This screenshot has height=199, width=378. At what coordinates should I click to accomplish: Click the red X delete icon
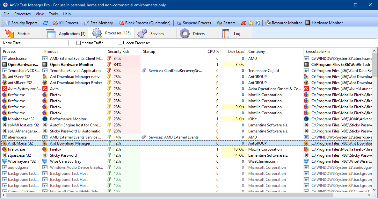tap(244, 23)
